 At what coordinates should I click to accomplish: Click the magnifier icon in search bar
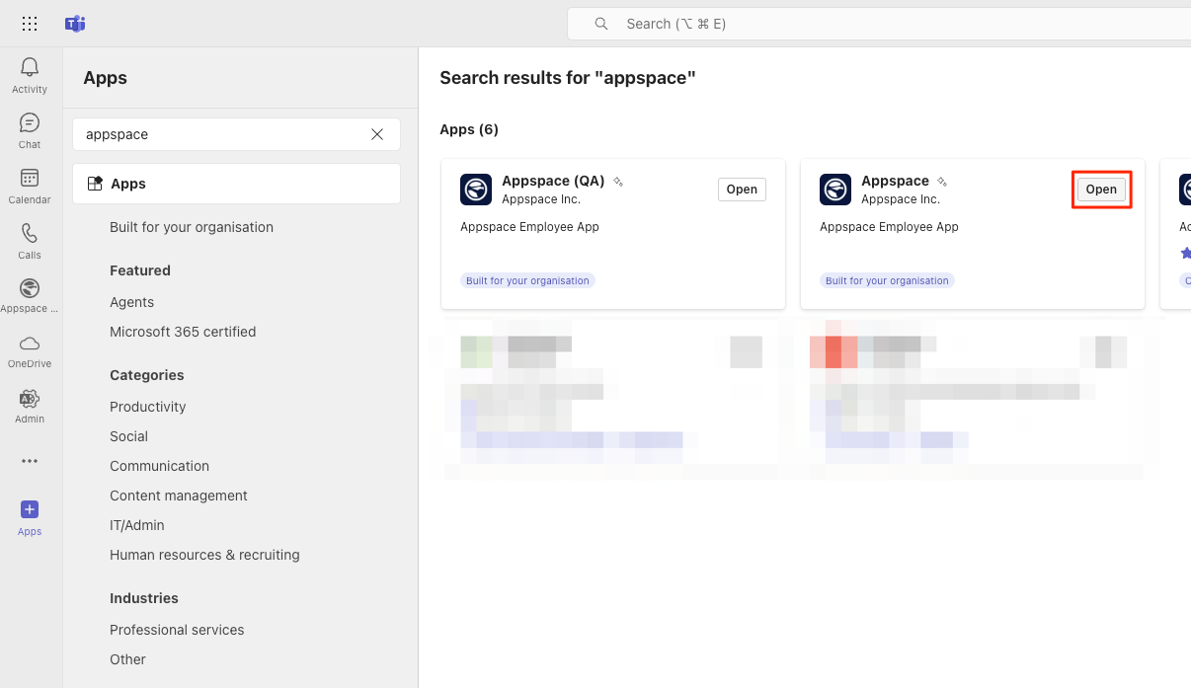[601, 24]
